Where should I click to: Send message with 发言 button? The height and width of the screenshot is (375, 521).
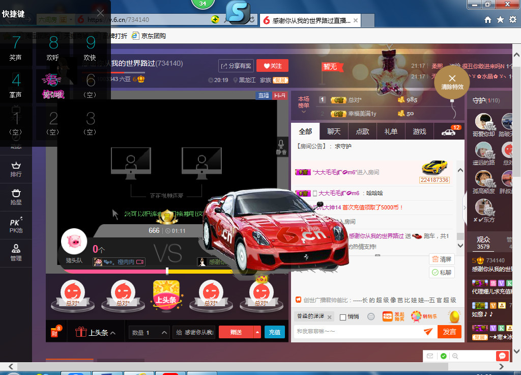coord(449,332)
